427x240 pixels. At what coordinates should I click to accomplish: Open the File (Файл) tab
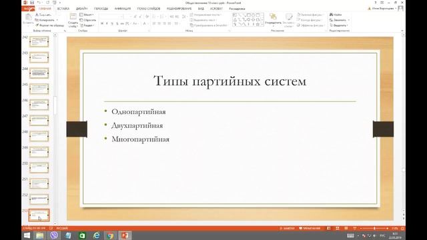[x=28, y=9]
